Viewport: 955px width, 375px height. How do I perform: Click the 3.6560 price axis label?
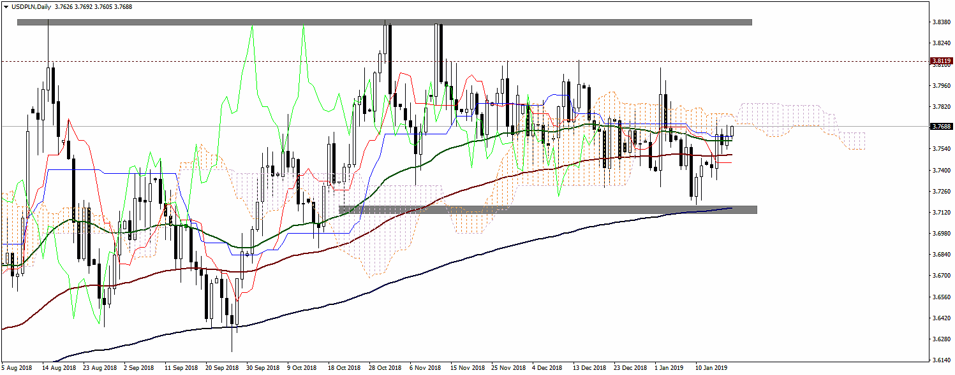point(941,297)
